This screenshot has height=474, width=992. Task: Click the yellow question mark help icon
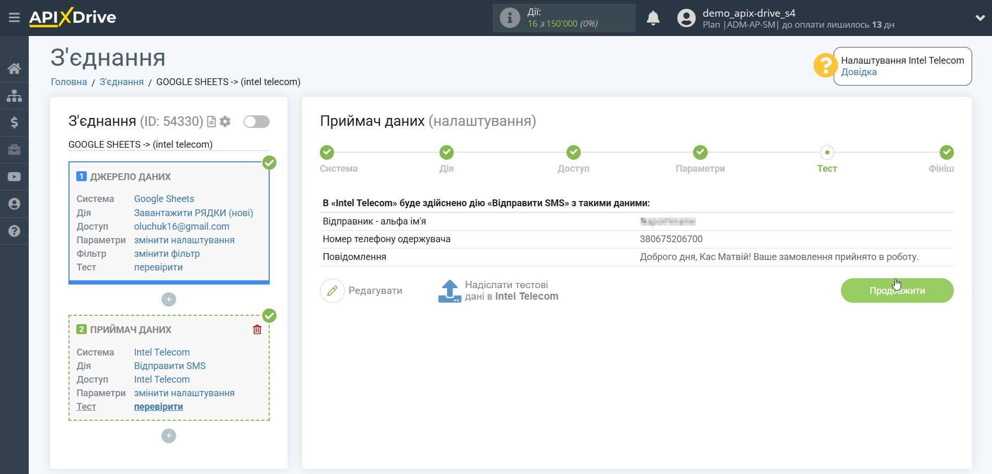[x=825, y=66]
